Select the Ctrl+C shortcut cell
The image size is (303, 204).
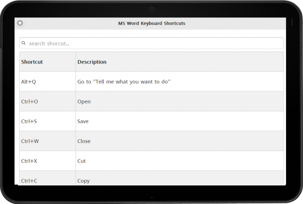29,181
